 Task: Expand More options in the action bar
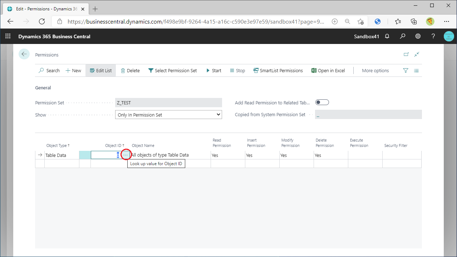pos(375,70)
